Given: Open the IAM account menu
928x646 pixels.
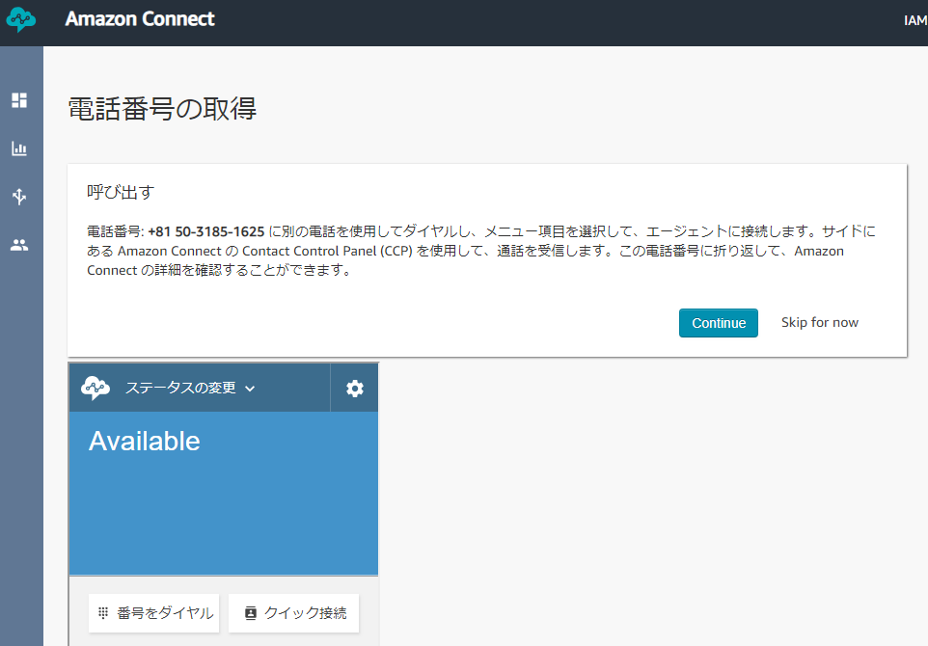Looking at the screenshot, I should (915, 20).
